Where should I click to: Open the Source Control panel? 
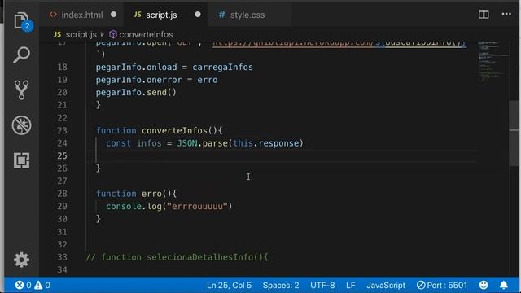pos(22,90)
